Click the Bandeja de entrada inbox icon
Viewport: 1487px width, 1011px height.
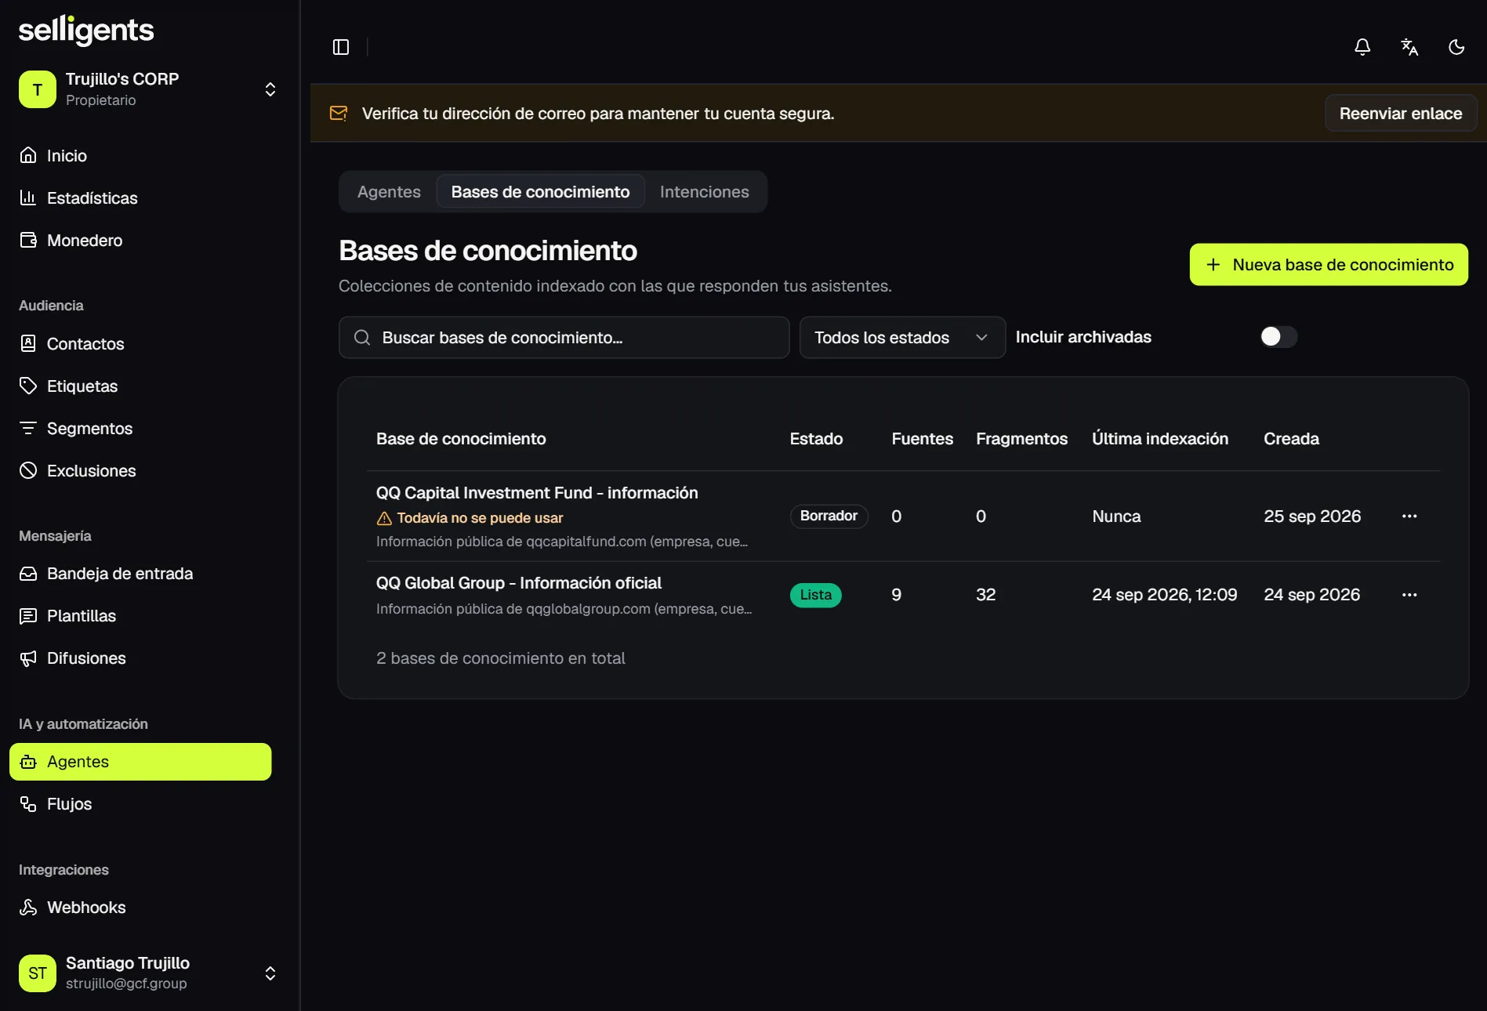tap(28, 574)
